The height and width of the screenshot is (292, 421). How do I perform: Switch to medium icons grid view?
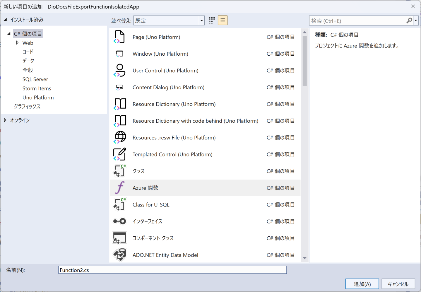click(x=212, y=20)
